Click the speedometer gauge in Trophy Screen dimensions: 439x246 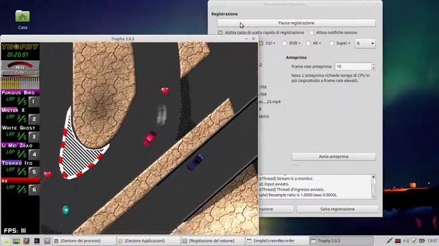[20, 66]
